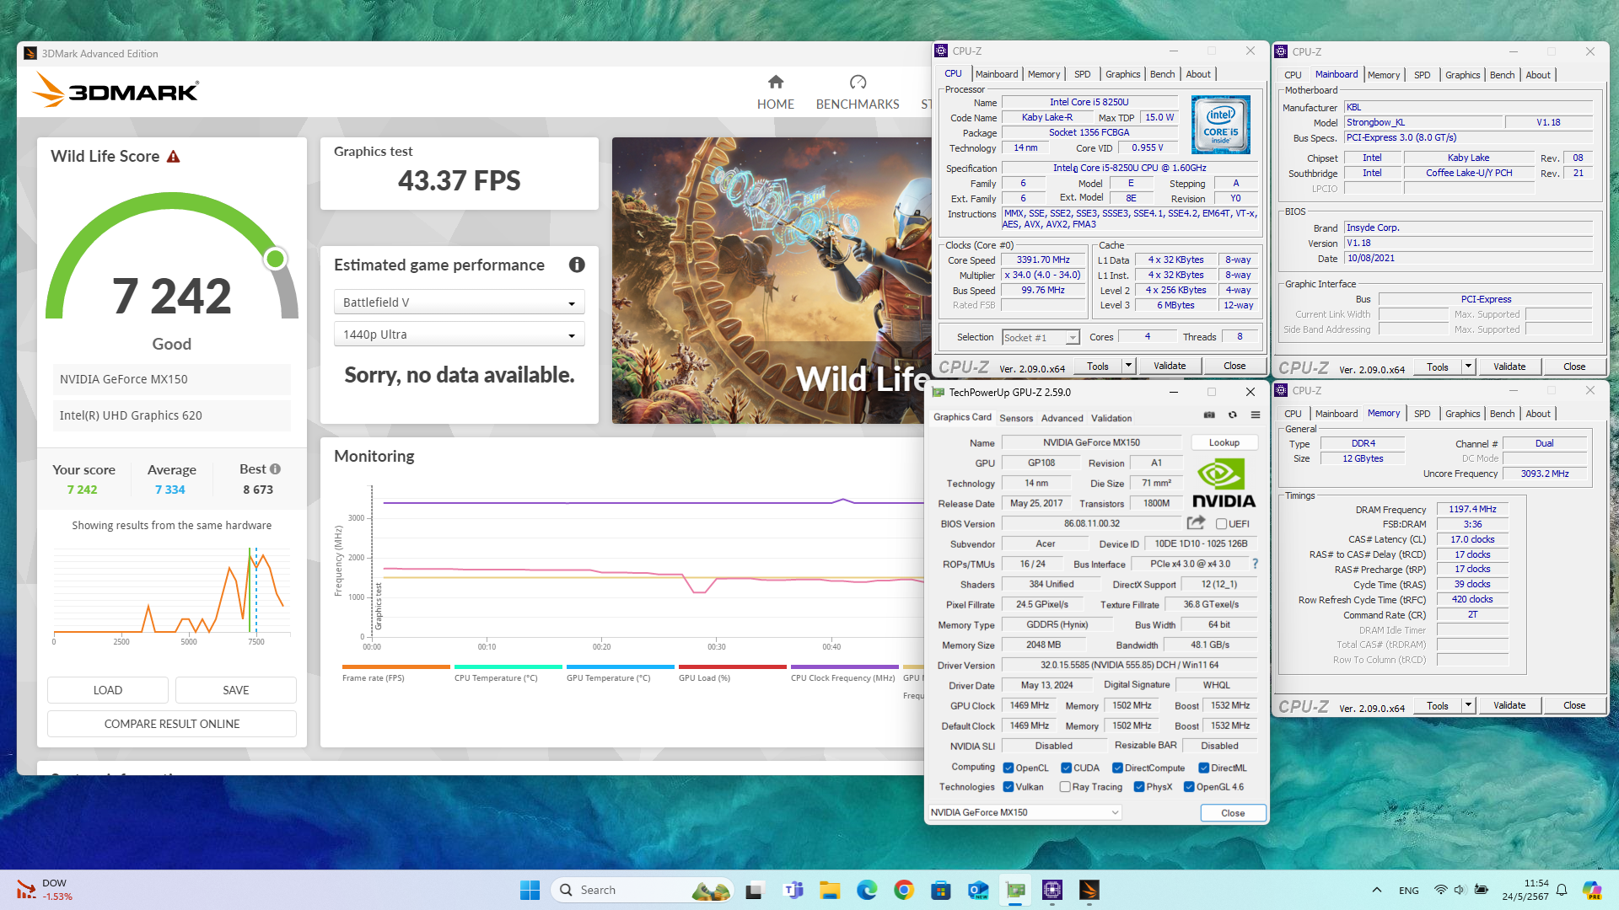
Task: Click the purple CPU Clock Frequency legend bar
Action: coord(845,666)
